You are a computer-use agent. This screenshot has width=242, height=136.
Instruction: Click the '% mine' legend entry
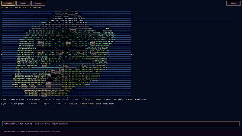(65, 100)
